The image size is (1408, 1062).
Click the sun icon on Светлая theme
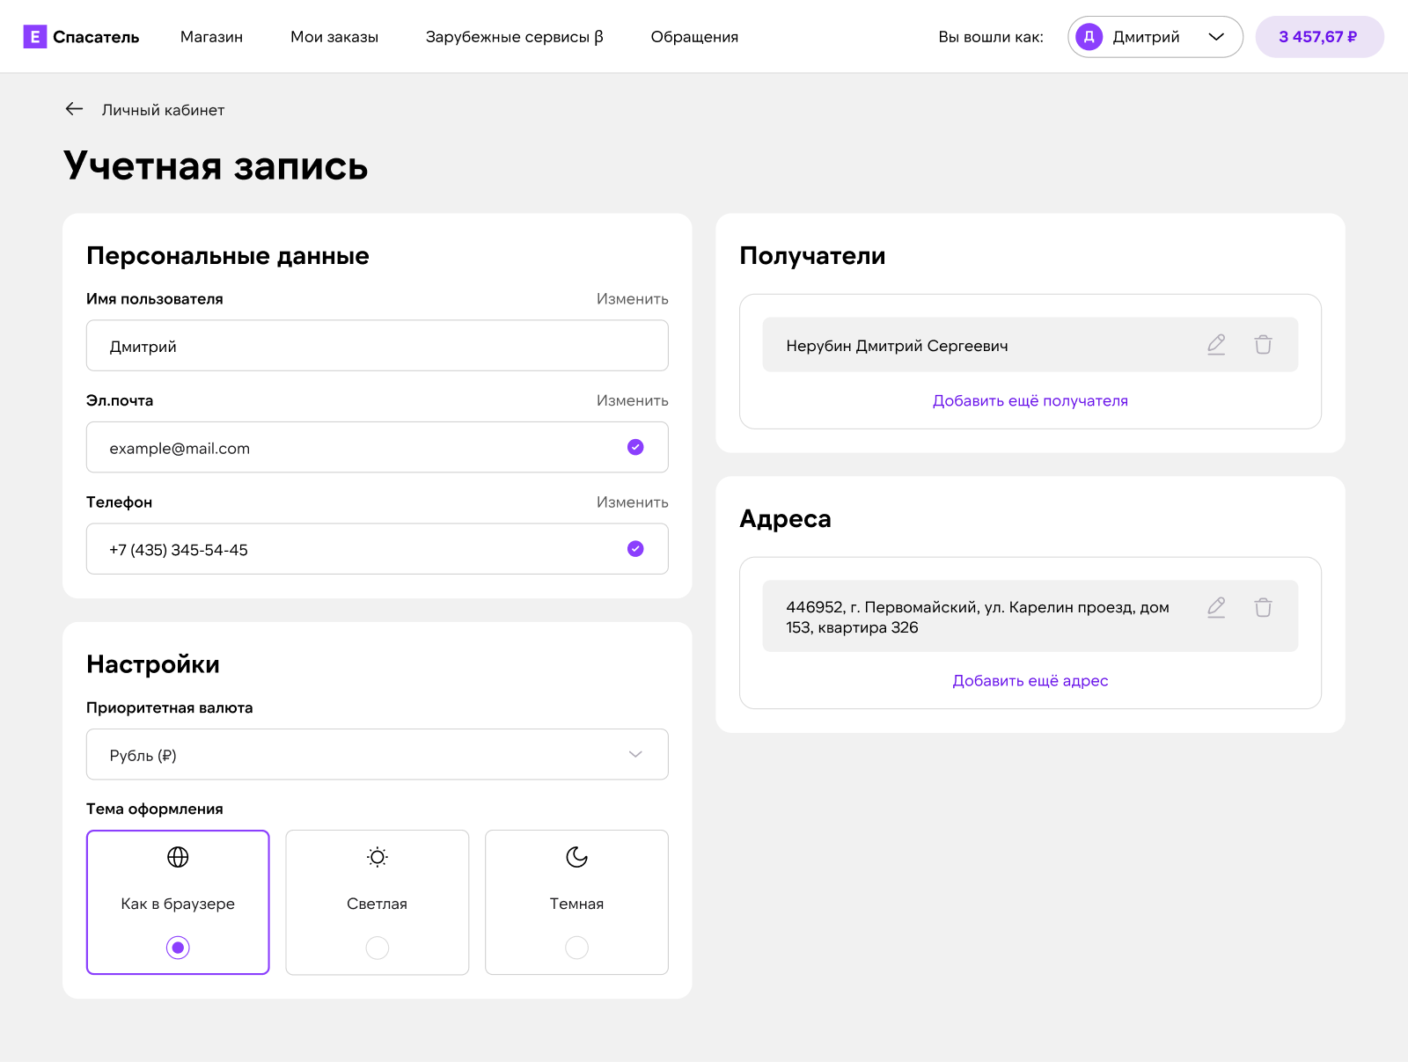(378, 857)
